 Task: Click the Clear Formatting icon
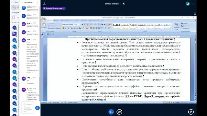88,24
